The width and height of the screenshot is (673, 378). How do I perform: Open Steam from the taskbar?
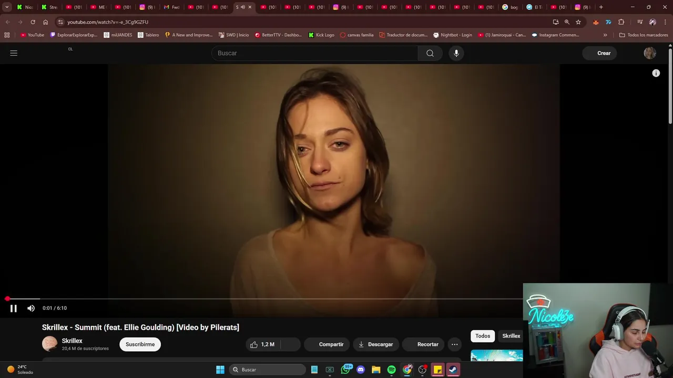[453, 370]
